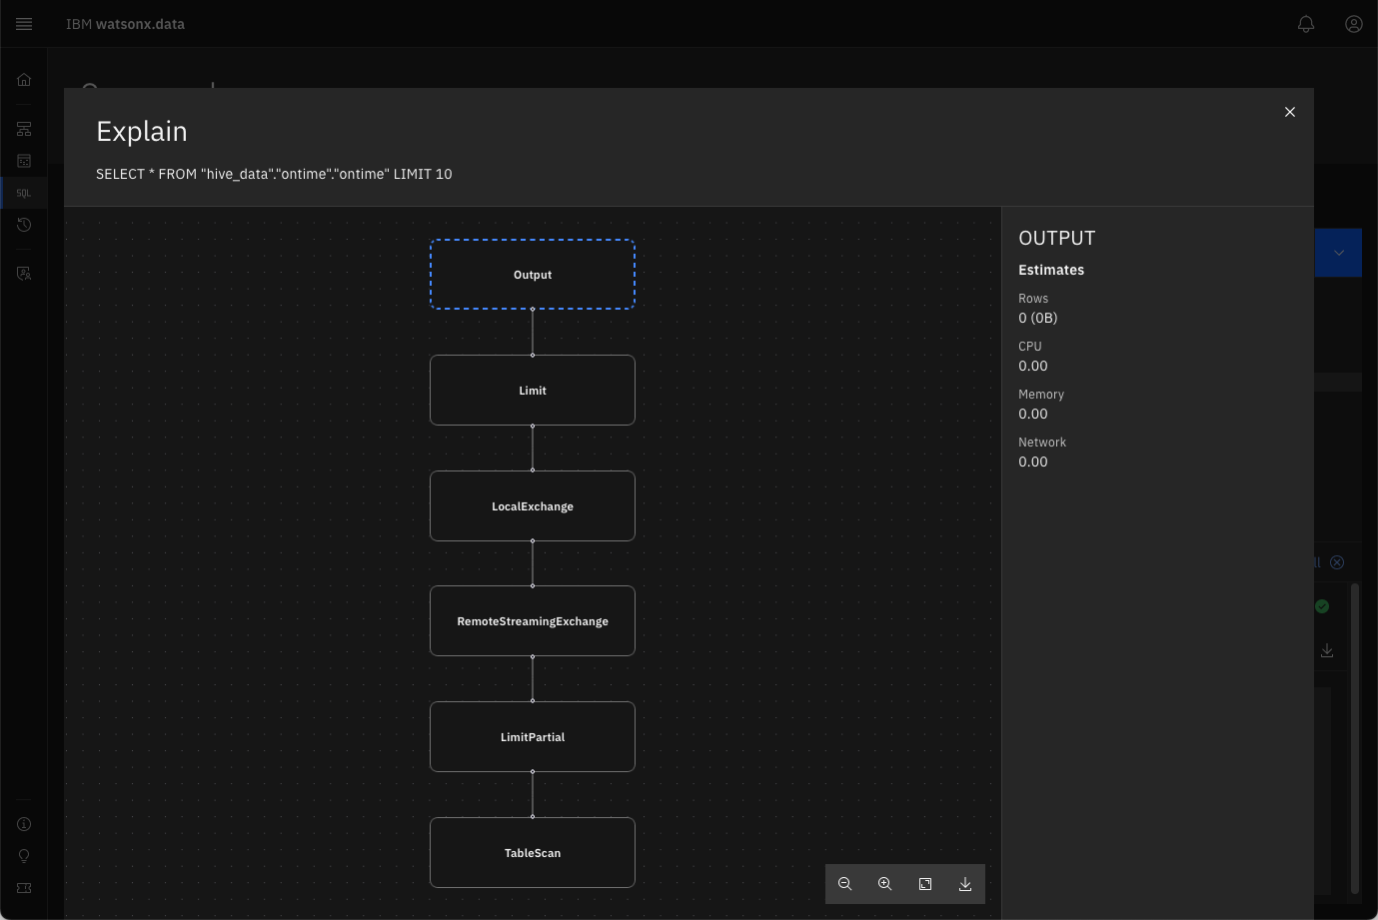Expand the blue dropdown chevron behind dialog

point(1339,253)
